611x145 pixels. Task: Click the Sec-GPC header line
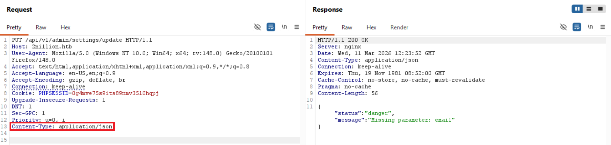pos(28,113)
